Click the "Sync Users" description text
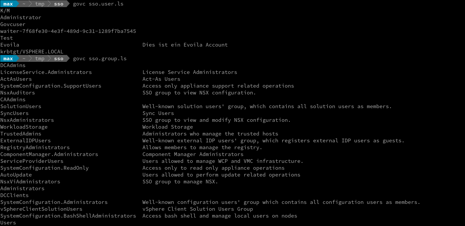This screenshot has height=226, width=465. click(x=158, y=113)
